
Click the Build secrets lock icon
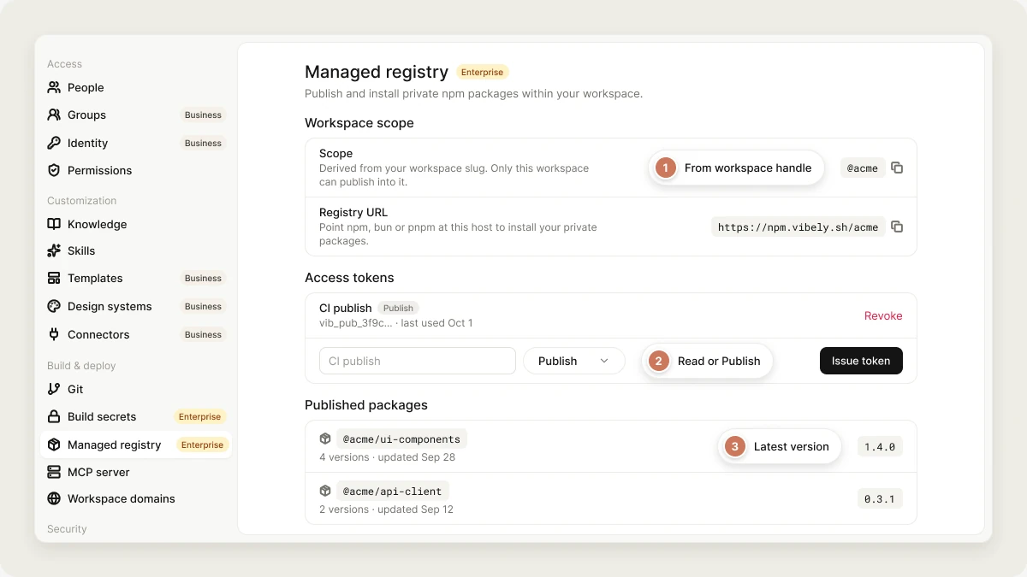click(54, 416)
